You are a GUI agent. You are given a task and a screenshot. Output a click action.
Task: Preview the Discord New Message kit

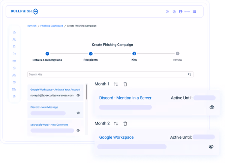(x=78, y=113)
